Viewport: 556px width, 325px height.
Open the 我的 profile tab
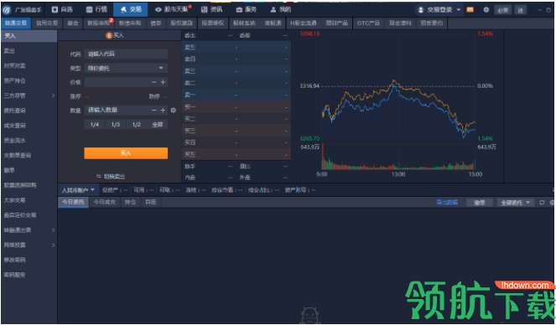[x=281, y=9]
